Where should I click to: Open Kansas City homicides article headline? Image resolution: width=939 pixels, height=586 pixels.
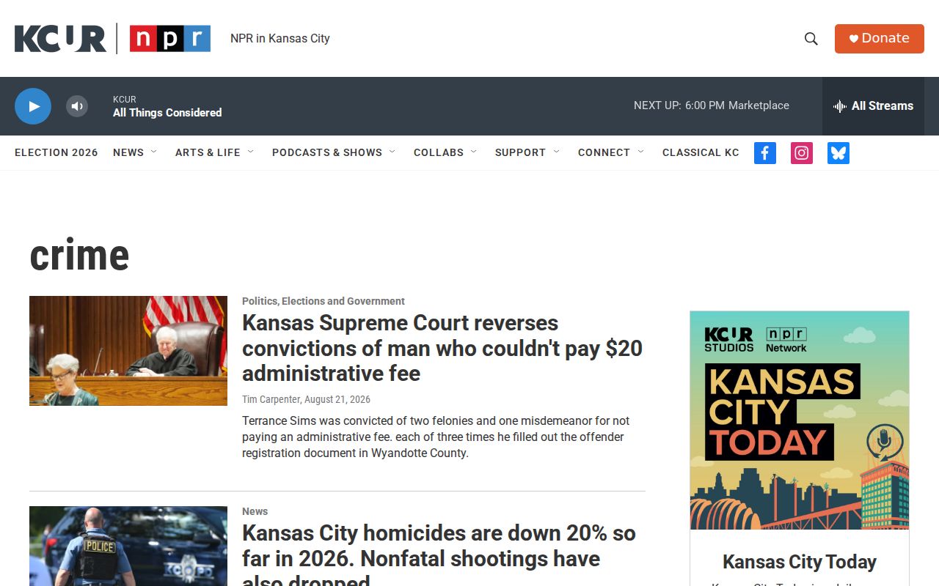tap(439, 554)
